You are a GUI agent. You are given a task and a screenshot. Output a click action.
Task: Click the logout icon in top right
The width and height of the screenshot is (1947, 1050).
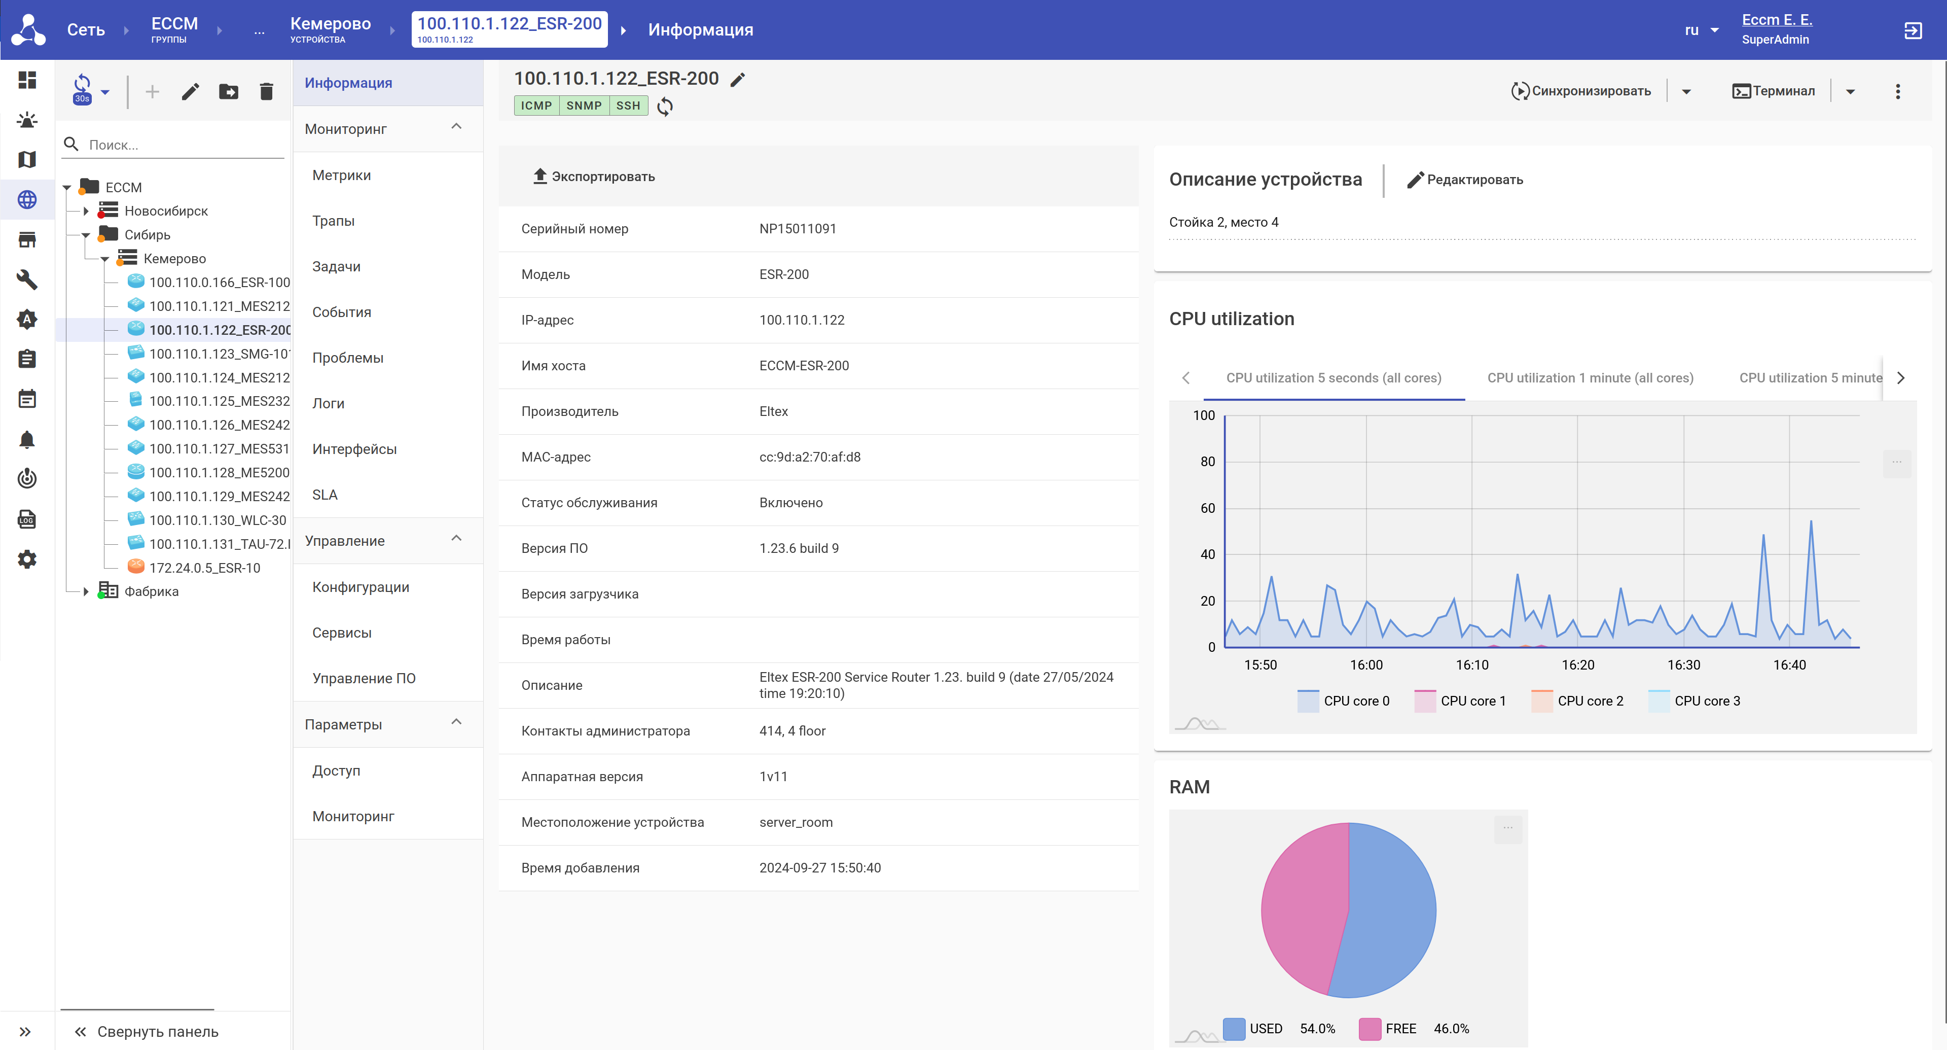pyautogui.click(x=1912, y=30)
